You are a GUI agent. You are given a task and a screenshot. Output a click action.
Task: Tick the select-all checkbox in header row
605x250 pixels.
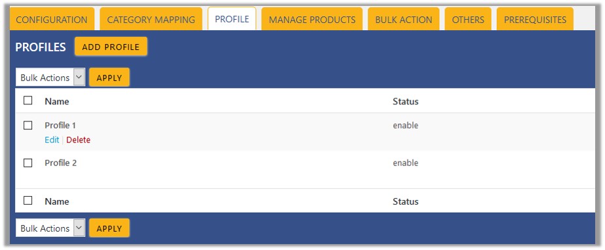point(28,100)
